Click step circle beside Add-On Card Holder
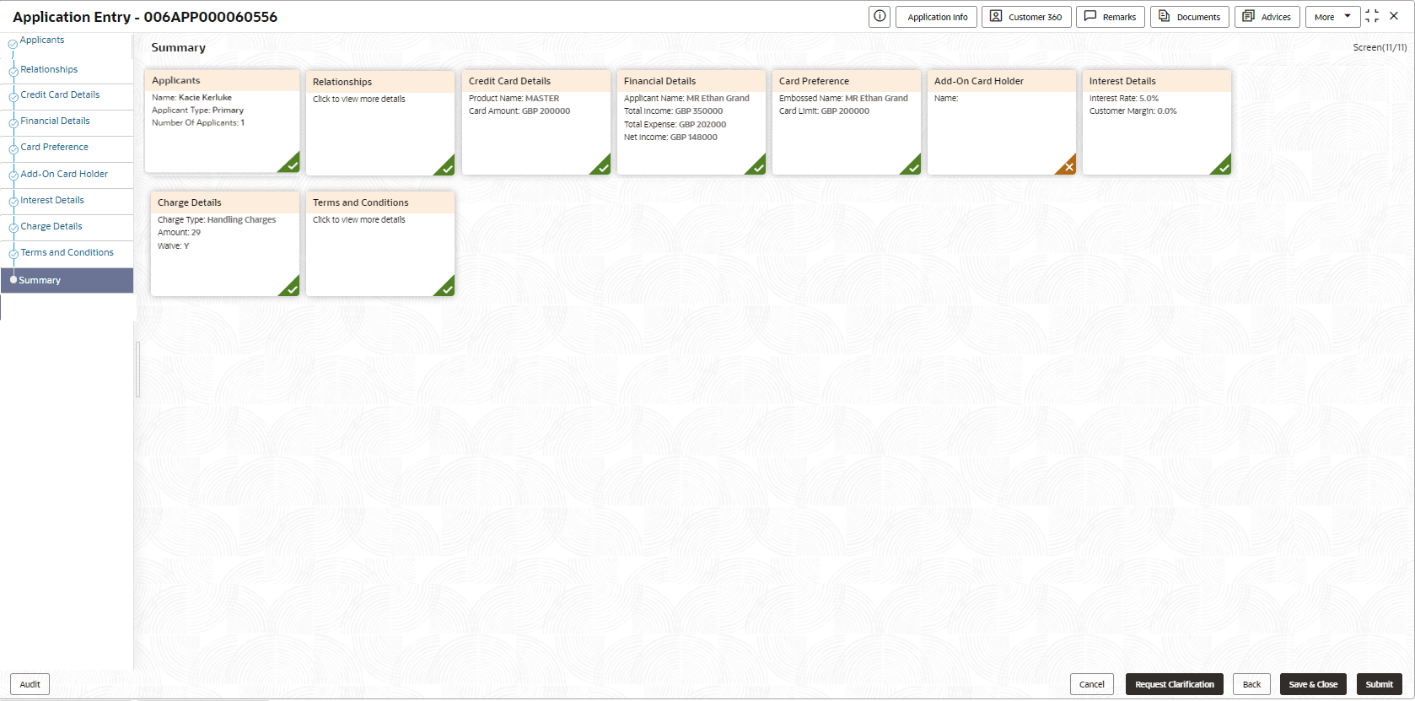This screenshot has height=701, width=1415. click(13, 175)
